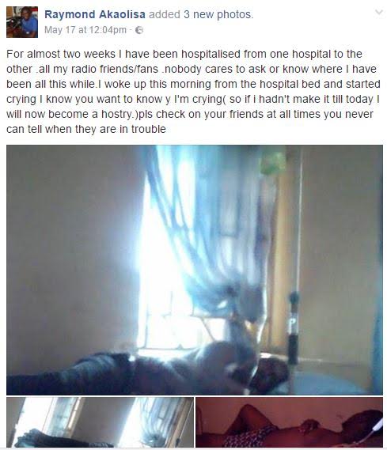The width and height of the screenshot is (387, 450).
Task: Click the public globe privacy icon
Action: coord(139,30)
